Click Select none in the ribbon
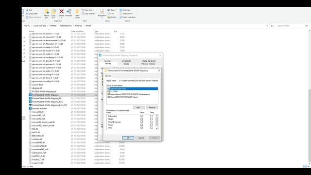 [x=126, y=14]
